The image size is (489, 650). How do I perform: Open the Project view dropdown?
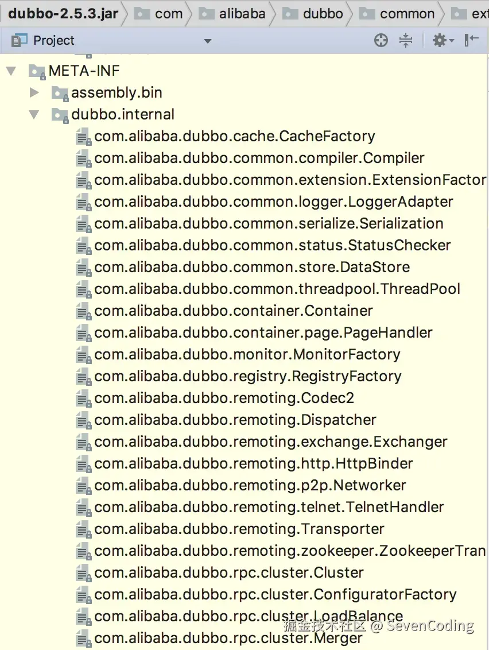(207, 41)
